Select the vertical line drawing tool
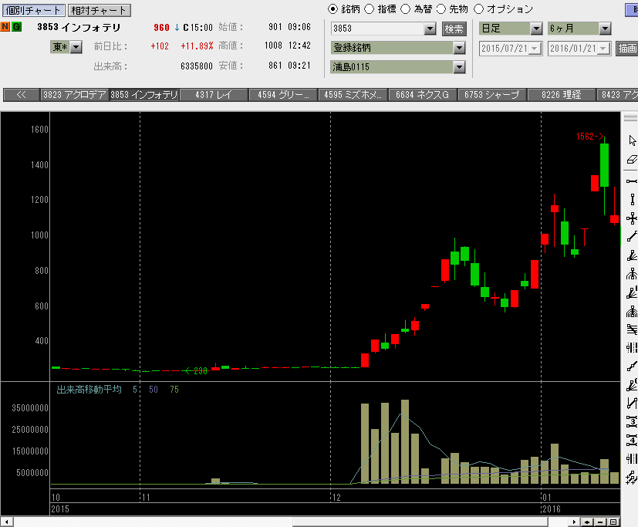Screen dimensions: 638x527 coord(632,199)
